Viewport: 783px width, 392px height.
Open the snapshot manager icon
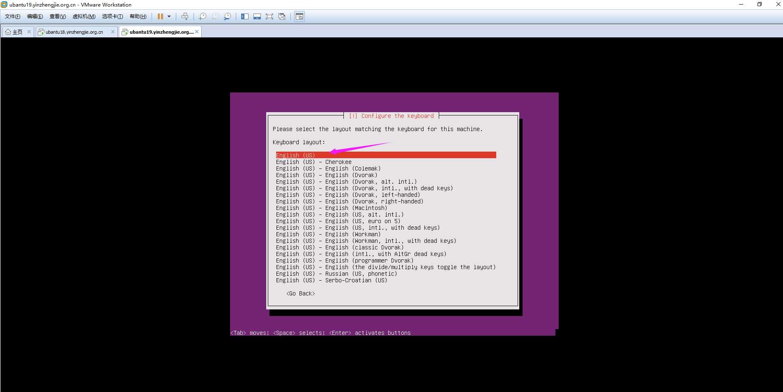pyautogui.click(x=227, y=16)
